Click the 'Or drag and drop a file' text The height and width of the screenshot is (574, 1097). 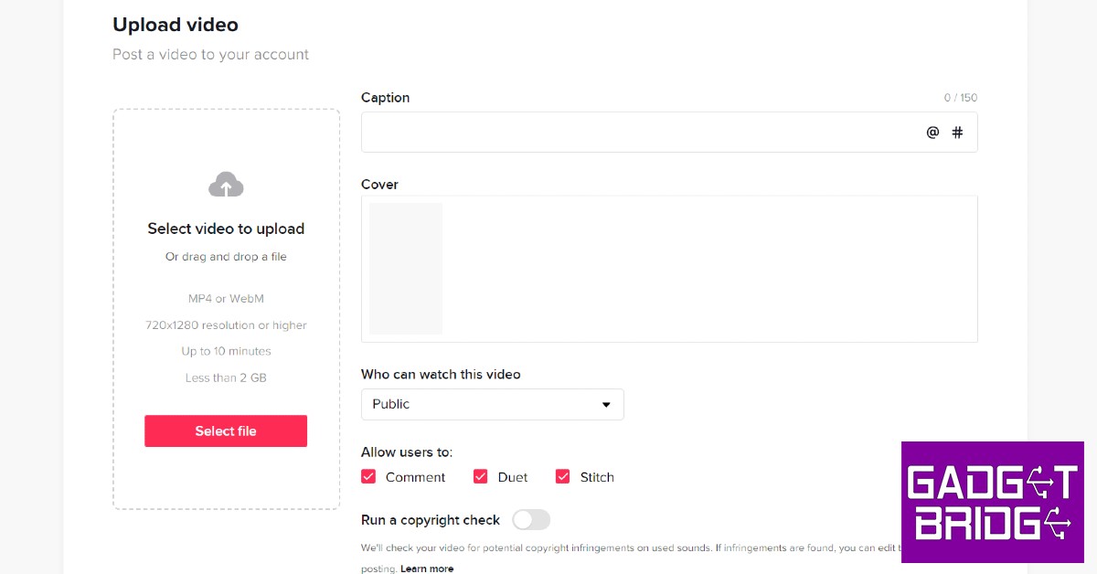[226, 257]
